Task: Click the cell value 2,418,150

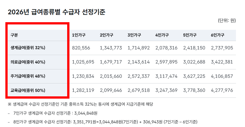Action: point(194,48)
